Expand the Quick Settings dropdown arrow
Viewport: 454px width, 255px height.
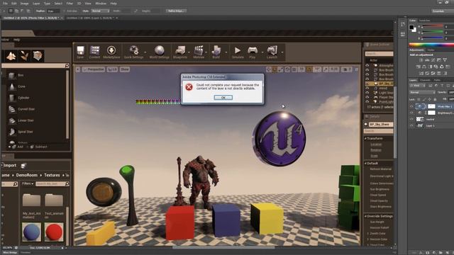point(145,52)
